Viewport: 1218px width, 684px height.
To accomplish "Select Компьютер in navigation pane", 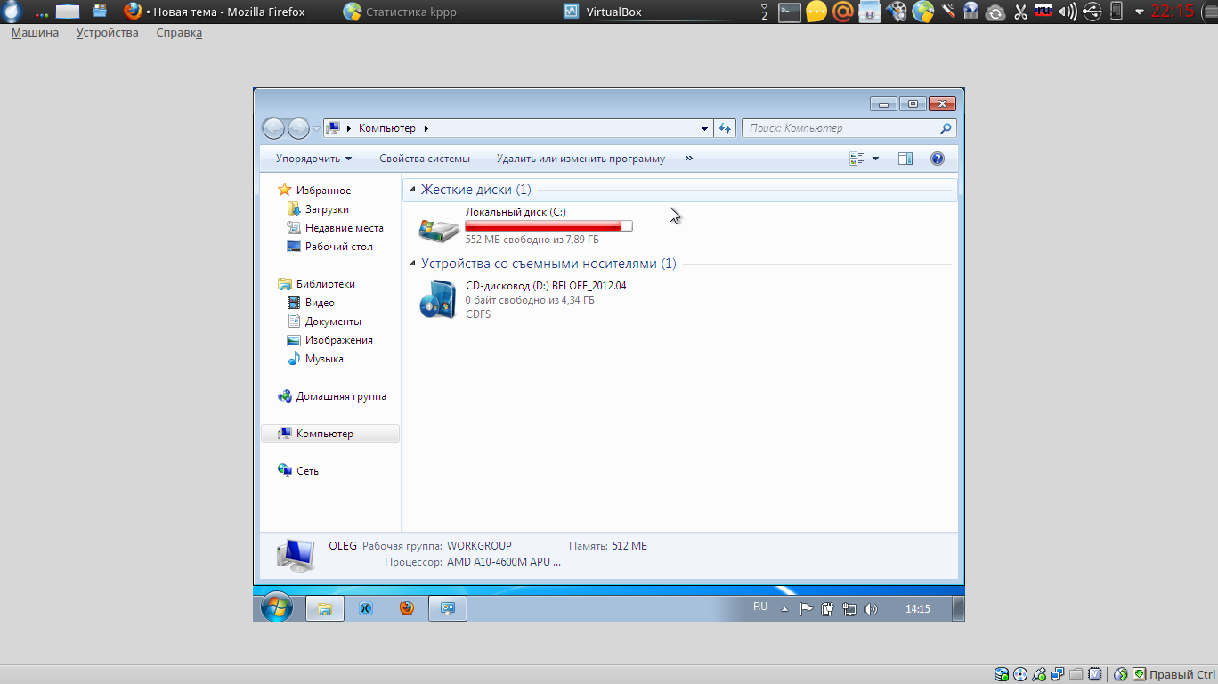I will coord(329,433).
